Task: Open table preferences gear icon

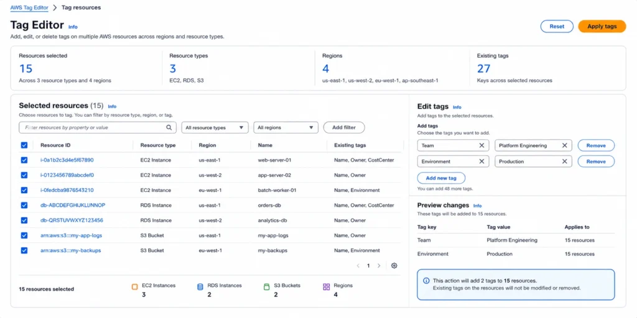Action: pyautogui.click(x=394, y=266)
